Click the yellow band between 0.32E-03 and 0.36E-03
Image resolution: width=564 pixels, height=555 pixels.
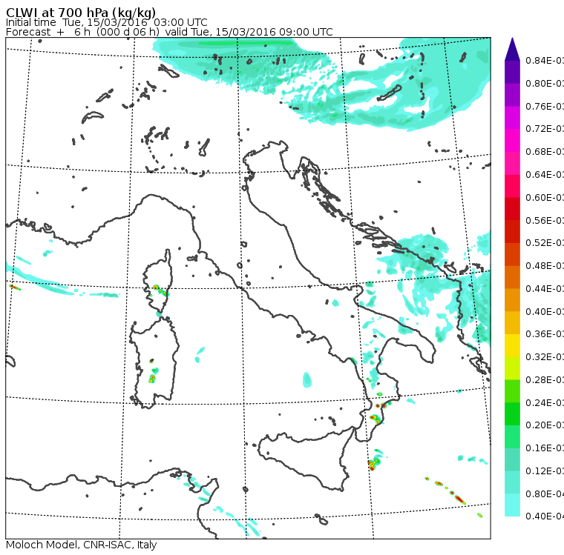512,345
